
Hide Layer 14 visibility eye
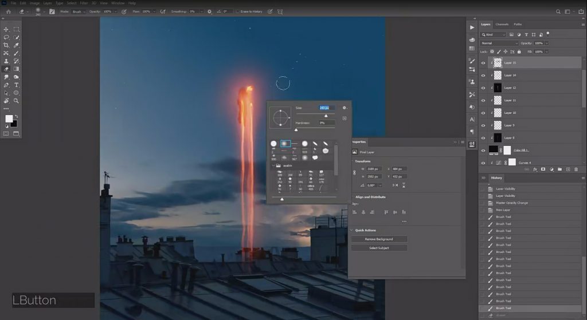(x=483, y=76)
